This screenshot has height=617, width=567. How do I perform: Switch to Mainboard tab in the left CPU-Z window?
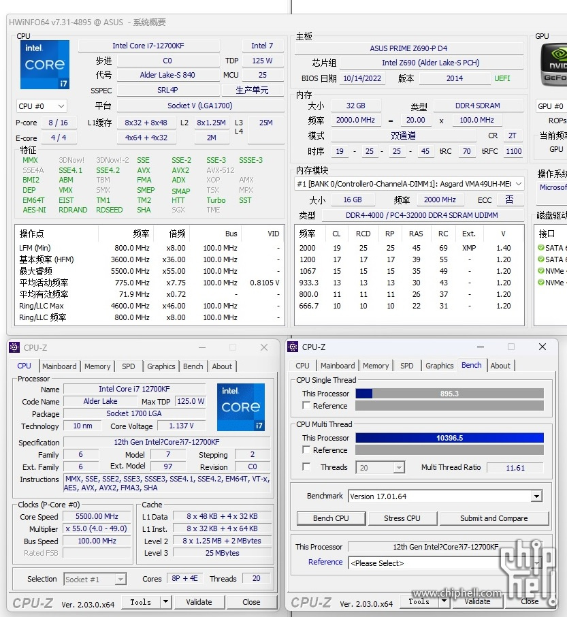[x=59, y=366]
